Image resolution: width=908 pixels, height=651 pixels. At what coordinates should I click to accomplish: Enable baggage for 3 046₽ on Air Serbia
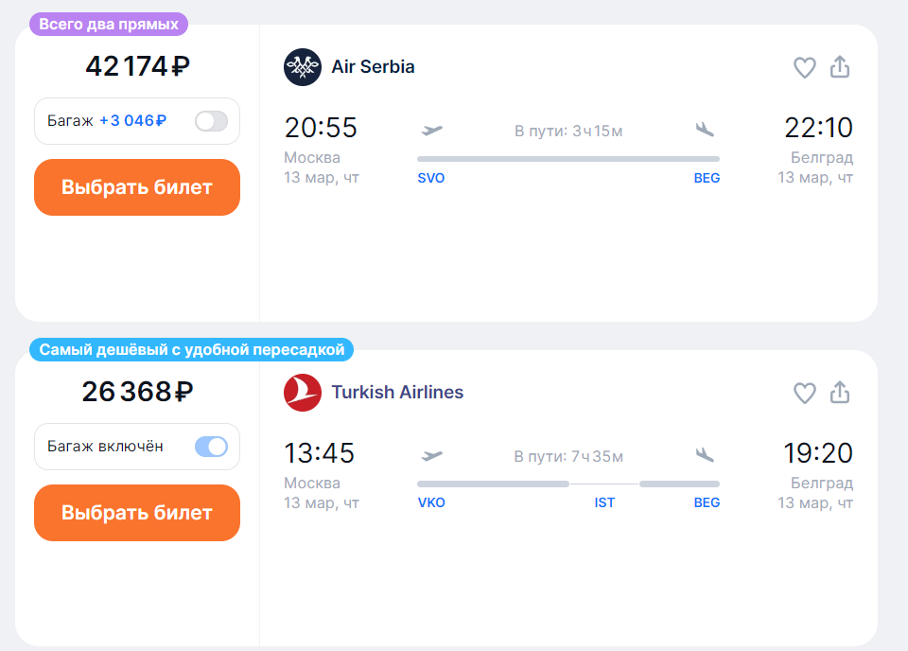click(x=211, y=121)
